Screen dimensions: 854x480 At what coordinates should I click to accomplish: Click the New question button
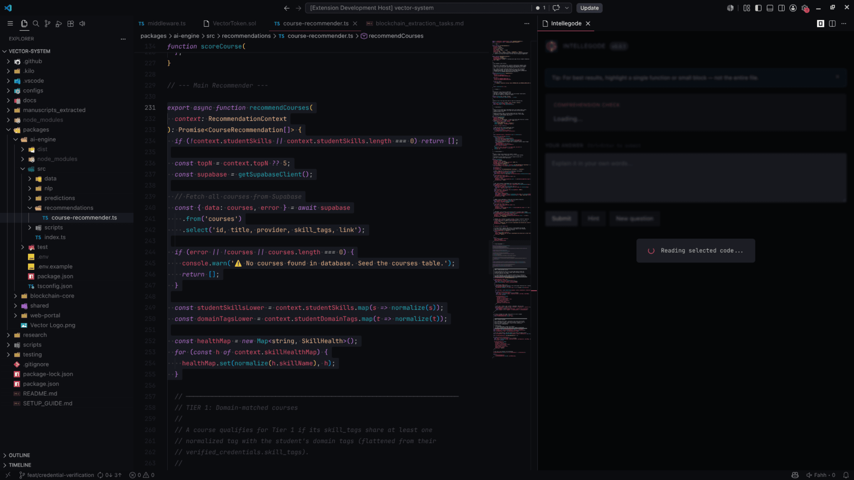[x=634, y=218]
